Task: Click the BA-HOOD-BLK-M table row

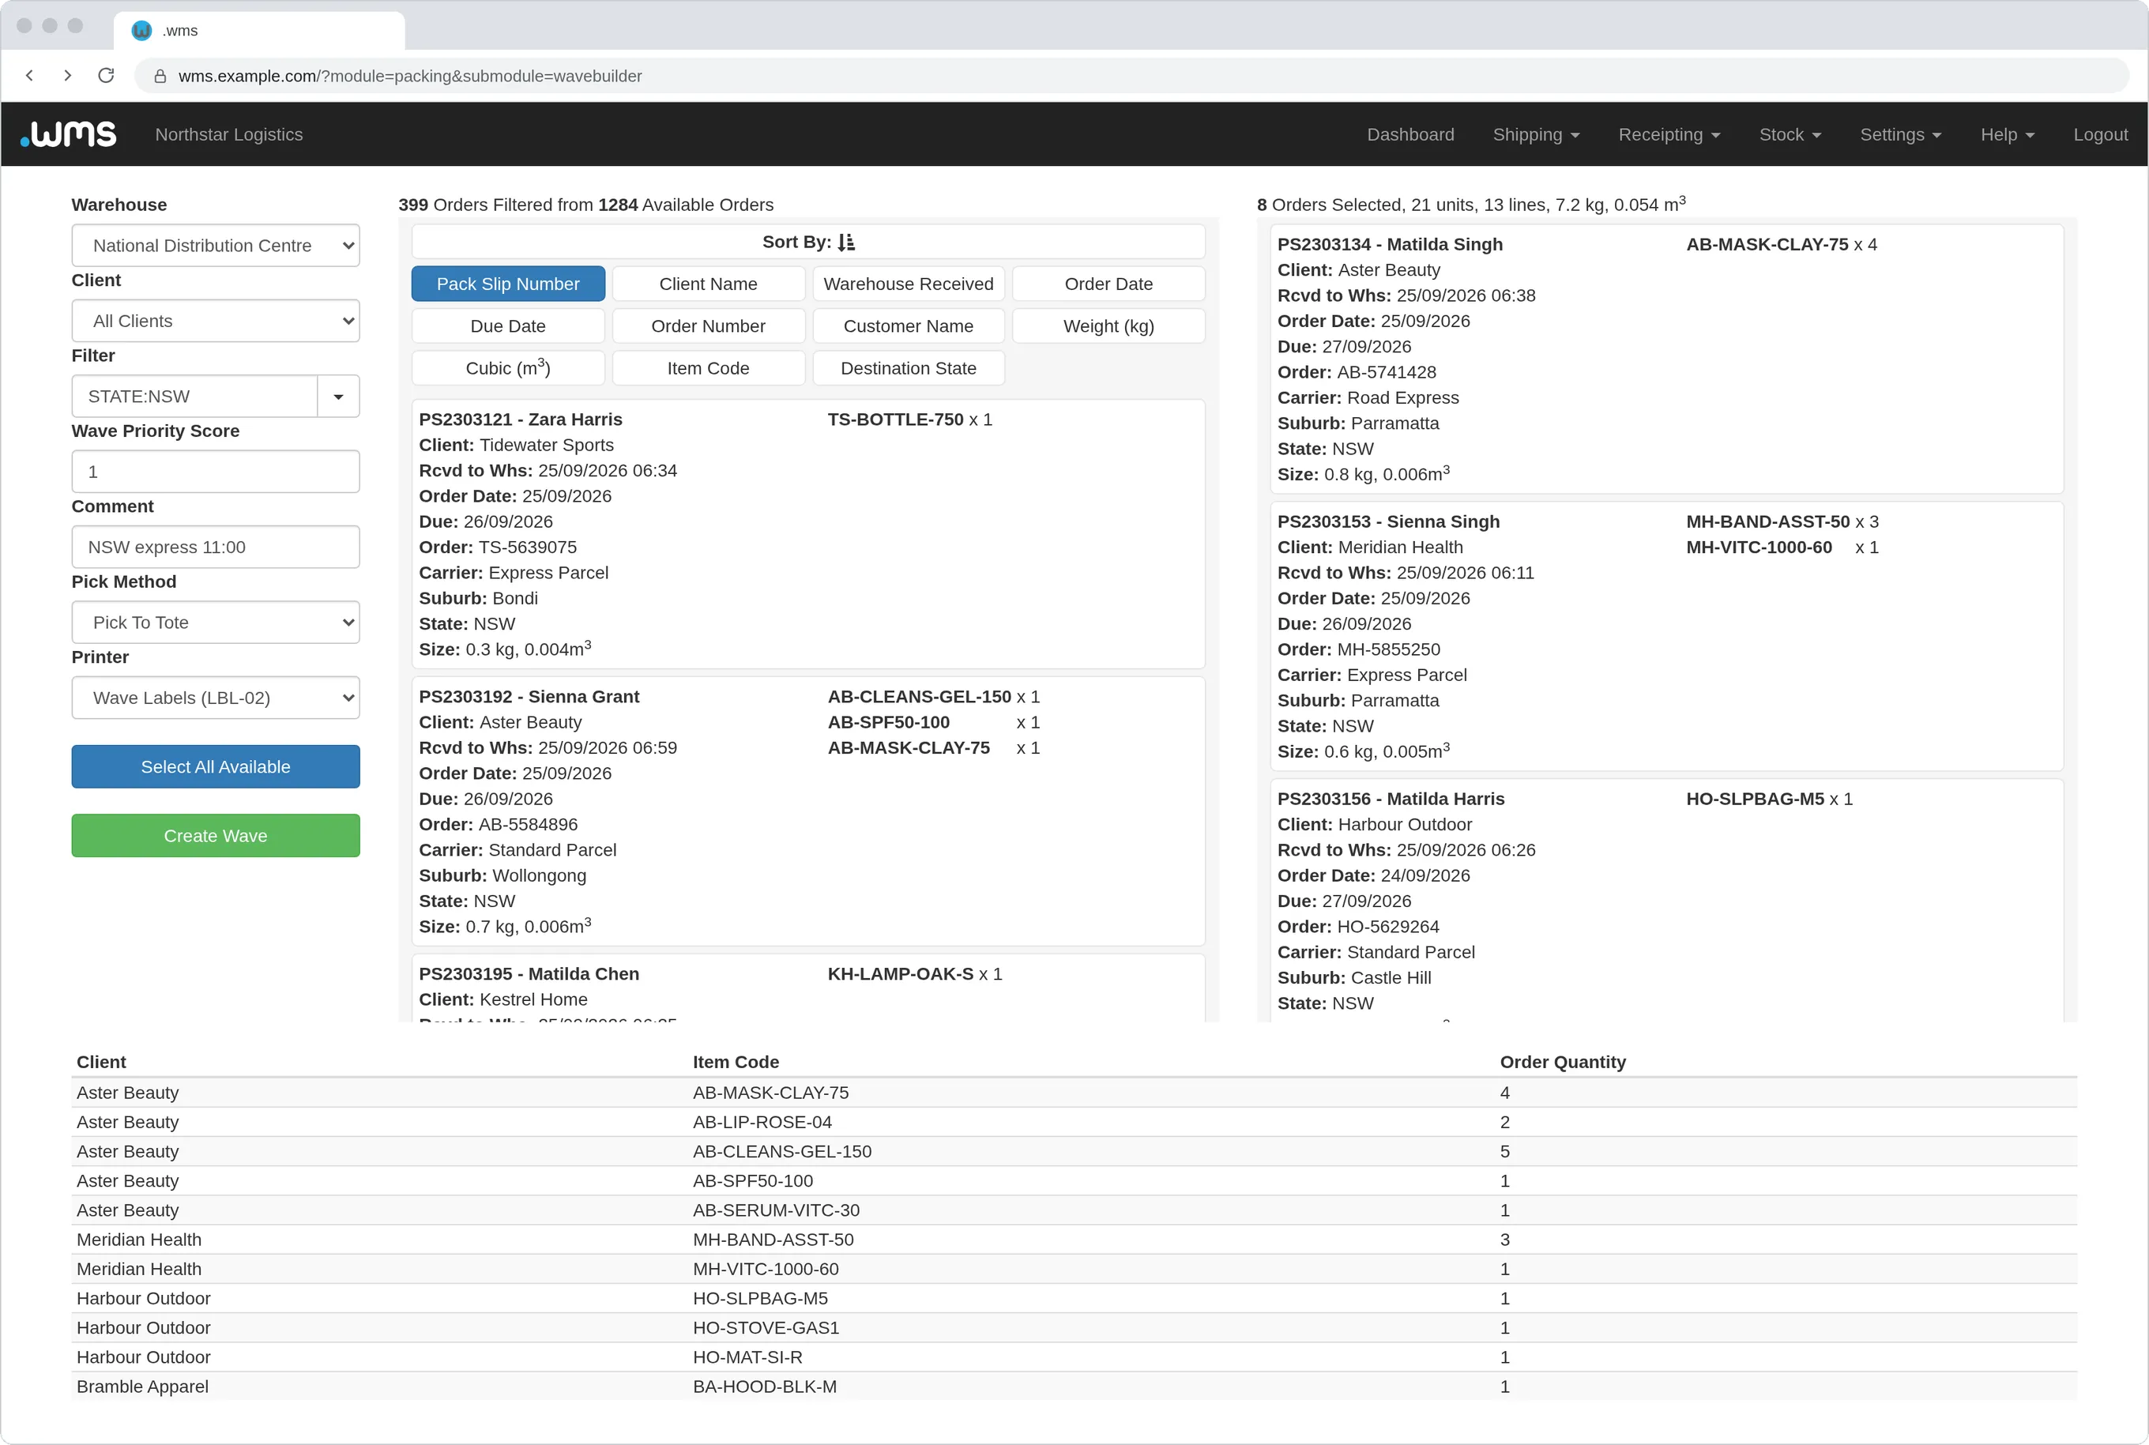Action: (1074, 1387)
